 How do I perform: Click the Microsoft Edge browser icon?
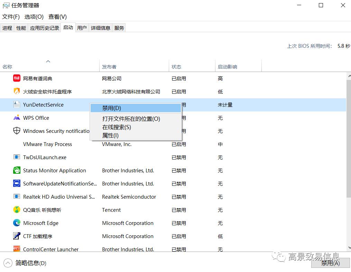pyautogui.click(x=16, y=223)
